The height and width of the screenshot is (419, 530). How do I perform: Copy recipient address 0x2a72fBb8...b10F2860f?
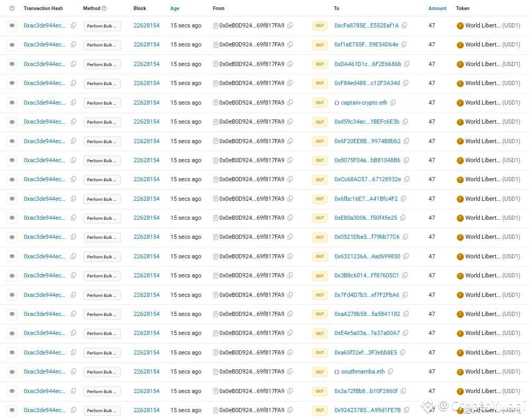tap(403, 391)
